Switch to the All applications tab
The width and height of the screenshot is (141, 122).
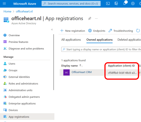pyautogui.click(x=71, y=40)
